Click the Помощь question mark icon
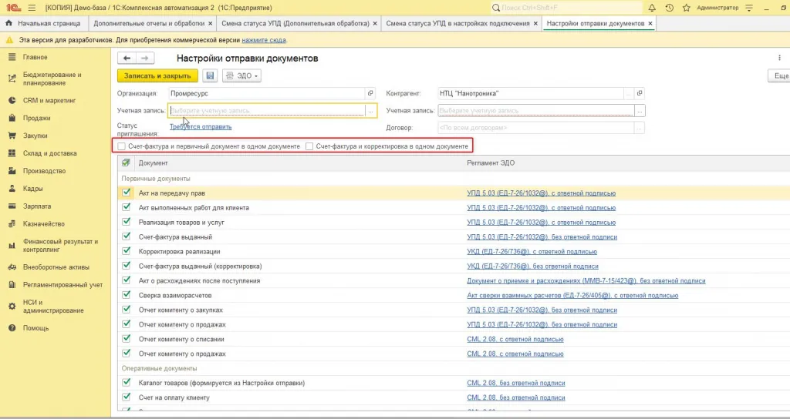Screen dimensions: 790x419 (12, 328)
